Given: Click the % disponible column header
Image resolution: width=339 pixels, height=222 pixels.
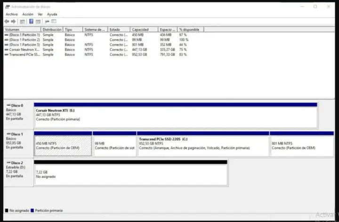Looking at the screenshot, I should pyautogui.click(x=191, y=30).
